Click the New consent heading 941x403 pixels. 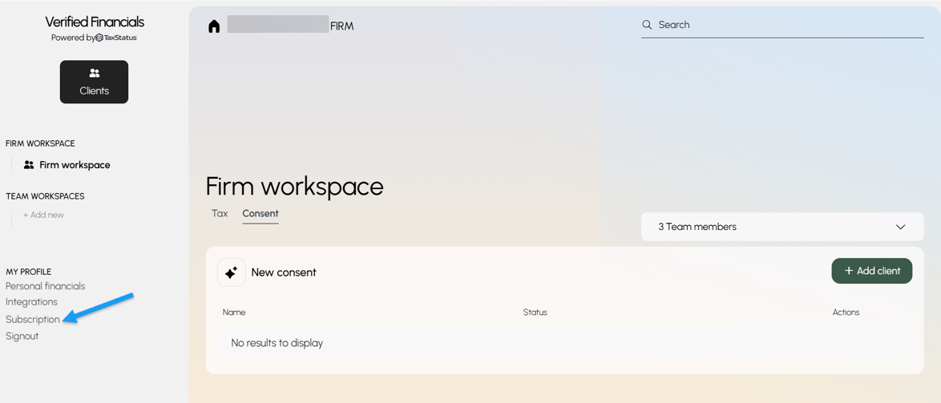point(284,272)
